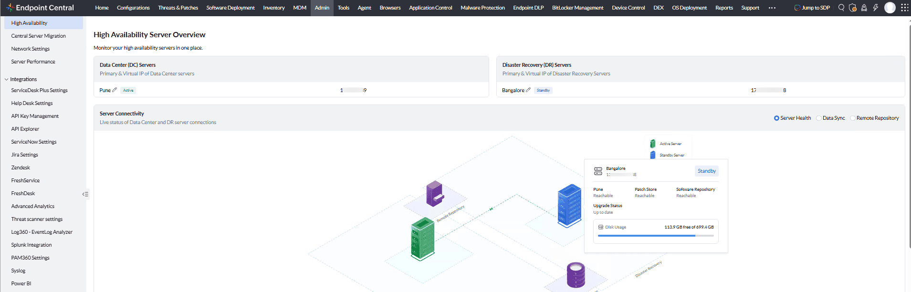911x292 pixels.
Task: Open the DEX tab
Action: 659,8
